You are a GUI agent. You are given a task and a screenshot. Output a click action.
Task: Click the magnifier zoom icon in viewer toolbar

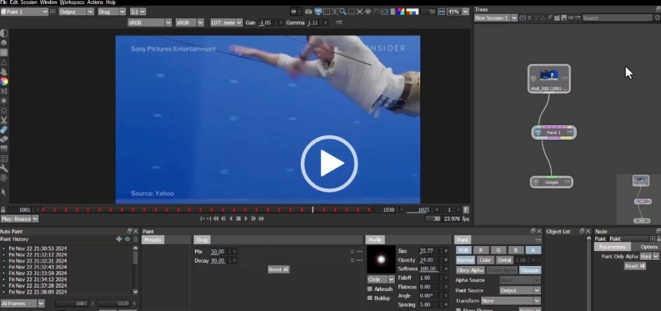click(x=343, y=12)
